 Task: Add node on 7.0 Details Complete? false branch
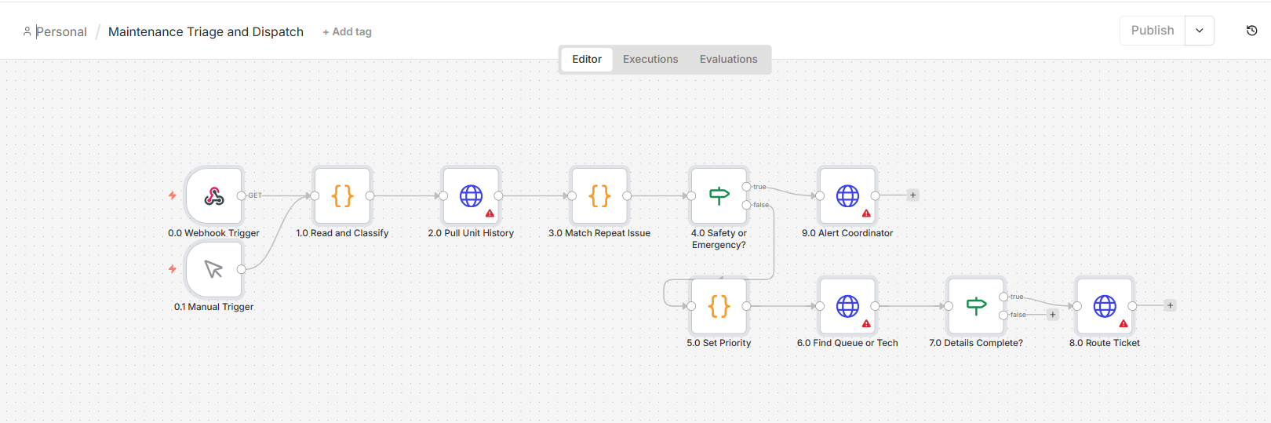pos(1053,315)
